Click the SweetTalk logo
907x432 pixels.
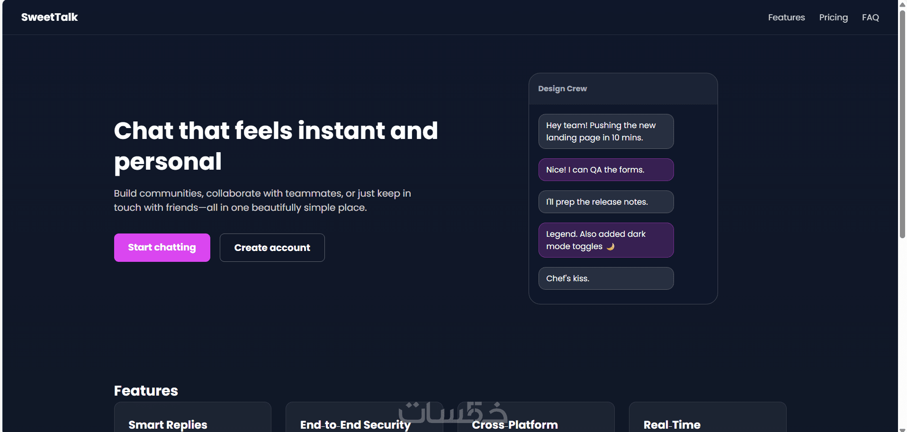49,17
